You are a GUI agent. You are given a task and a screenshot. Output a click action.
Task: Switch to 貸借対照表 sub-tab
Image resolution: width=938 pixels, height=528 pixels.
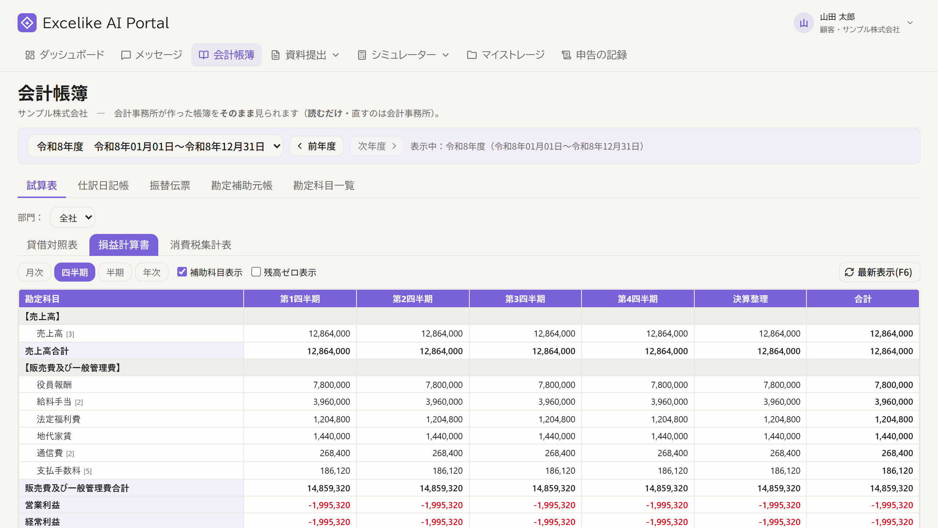(52, 245)
